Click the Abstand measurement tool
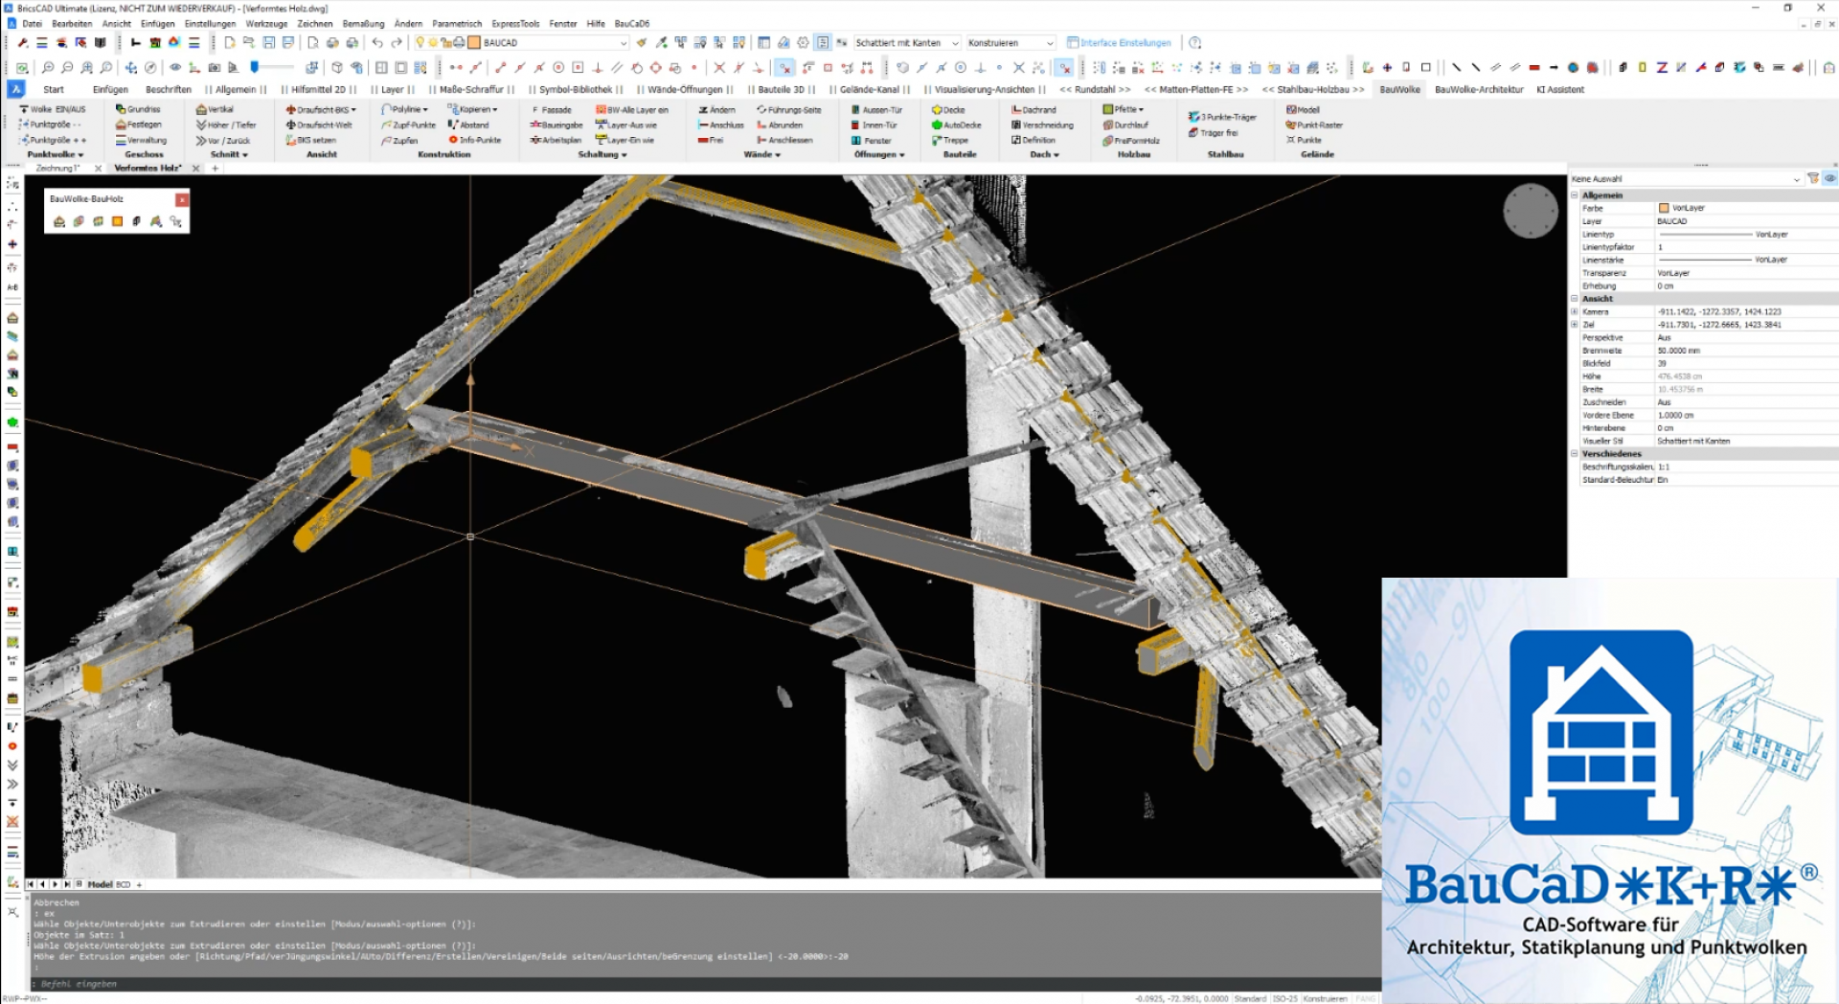1839x1004 pixels. click(x=468, y=125)
